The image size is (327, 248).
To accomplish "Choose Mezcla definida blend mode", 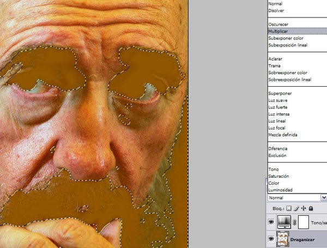I will (x=297, y=135).
